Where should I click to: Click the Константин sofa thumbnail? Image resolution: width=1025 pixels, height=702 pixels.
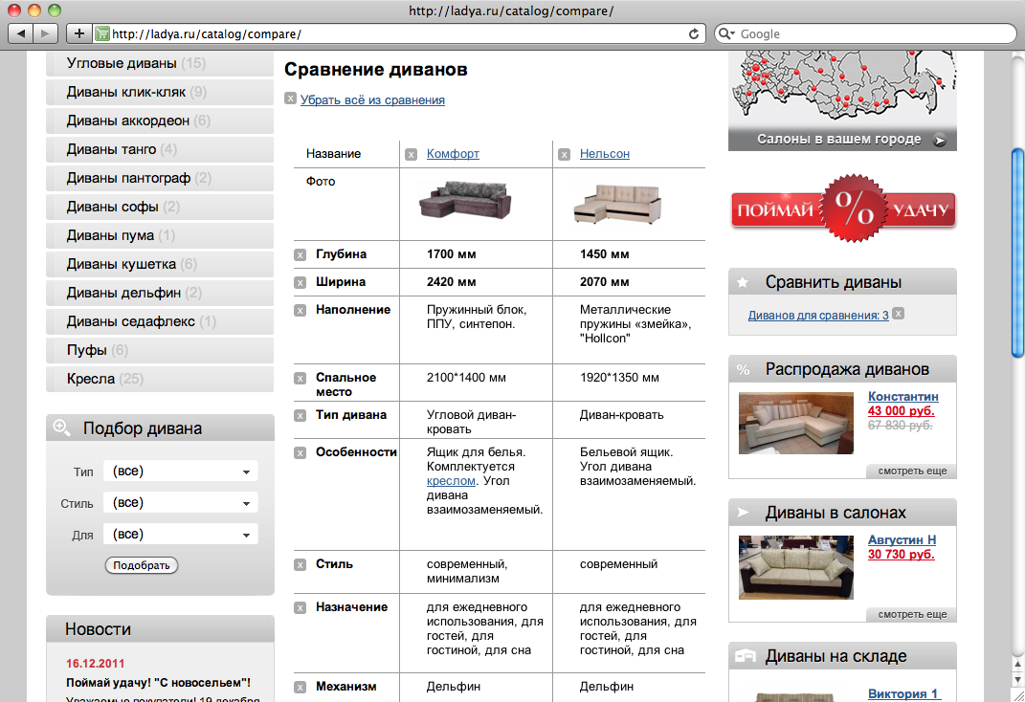coord(796,423)
